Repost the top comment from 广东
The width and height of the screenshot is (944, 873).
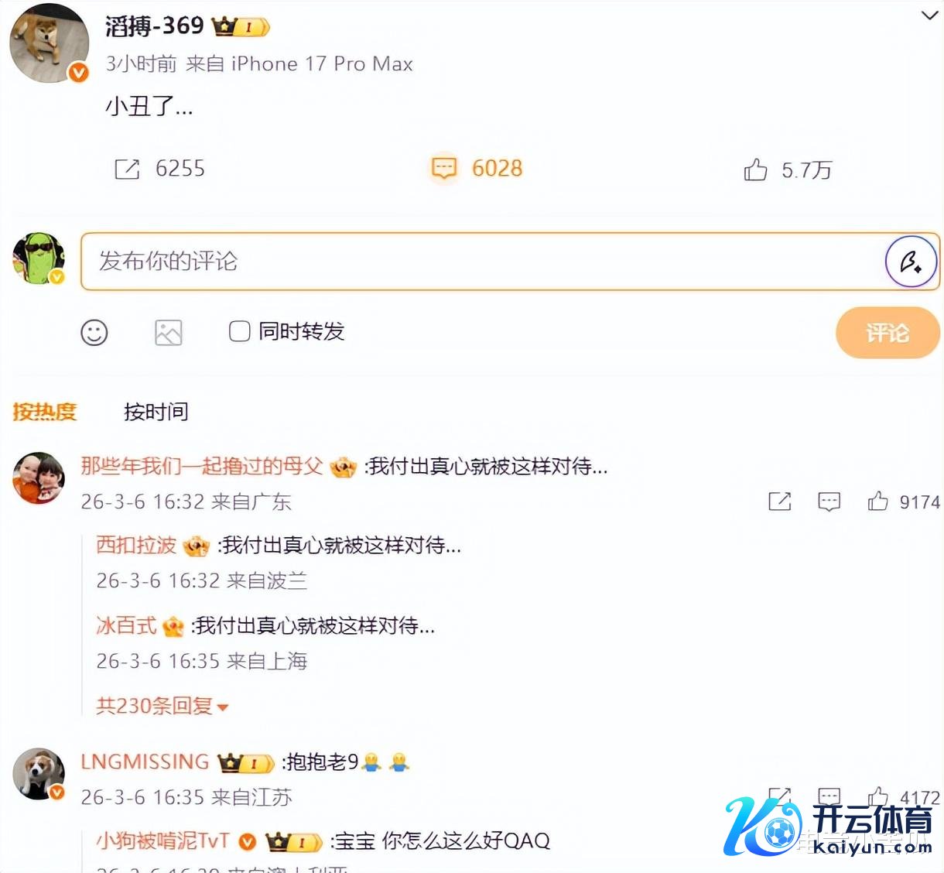pyautogui.click(x=779, y=502)
